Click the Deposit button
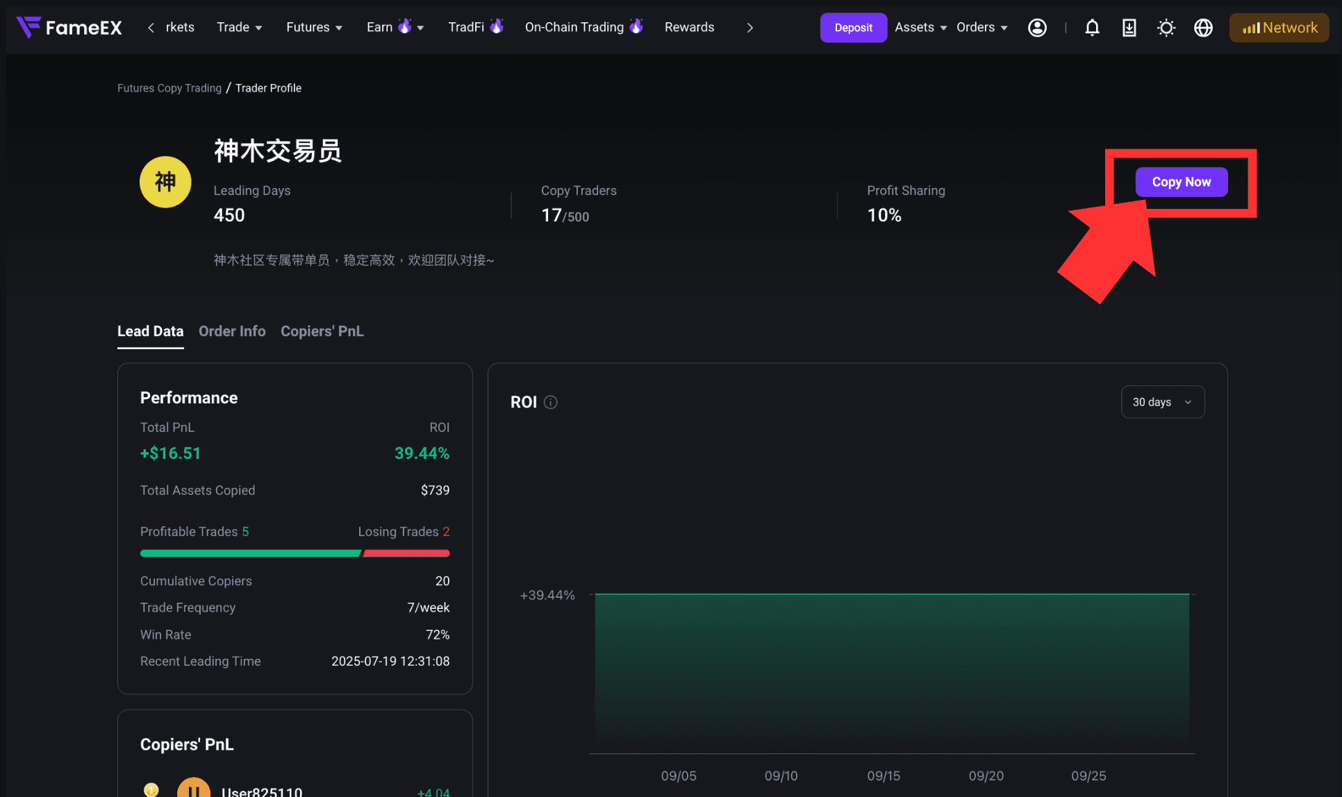 (x=853, y=27)
